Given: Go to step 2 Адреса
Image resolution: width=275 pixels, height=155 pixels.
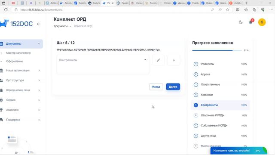Looking at the screenshot, I should [220, 74].
